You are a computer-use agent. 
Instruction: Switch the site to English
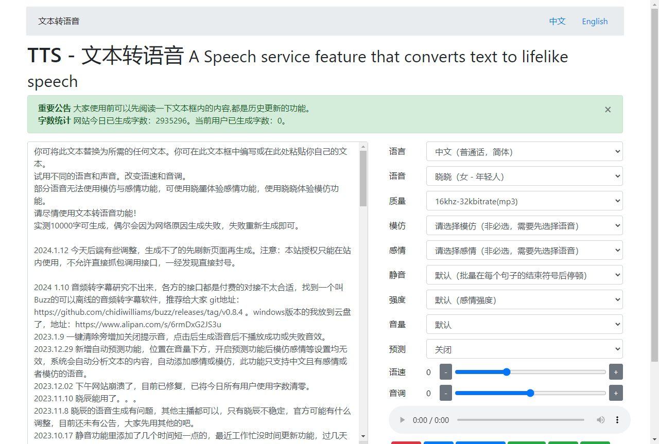[595, 21]
